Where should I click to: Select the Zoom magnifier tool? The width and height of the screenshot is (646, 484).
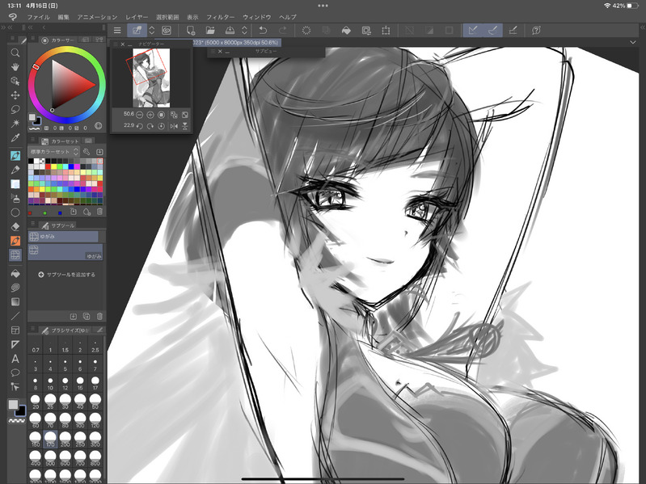[15, 53]
